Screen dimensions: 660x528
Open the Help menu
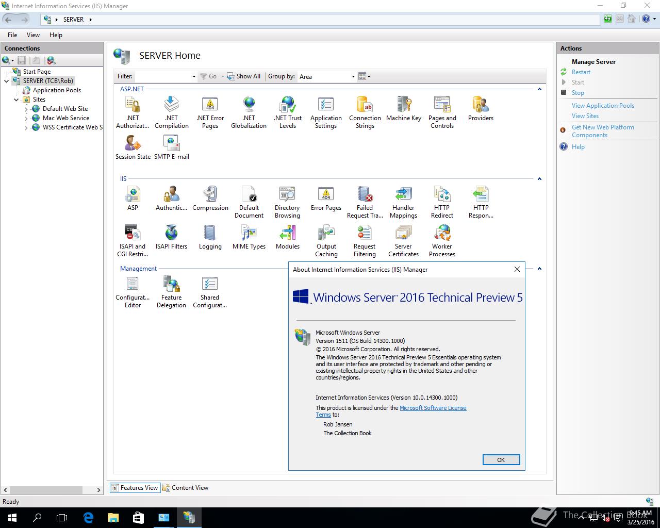[56, 35]
